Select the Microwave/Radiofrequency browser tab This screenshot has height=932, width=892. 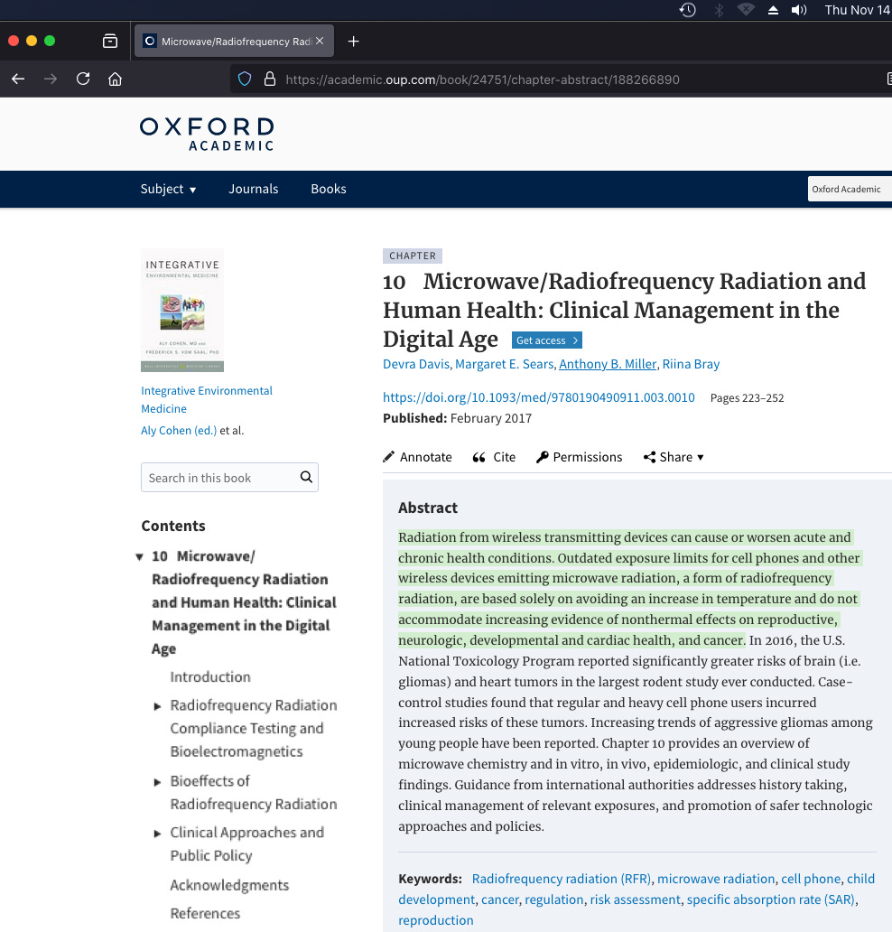click(234, 41)
